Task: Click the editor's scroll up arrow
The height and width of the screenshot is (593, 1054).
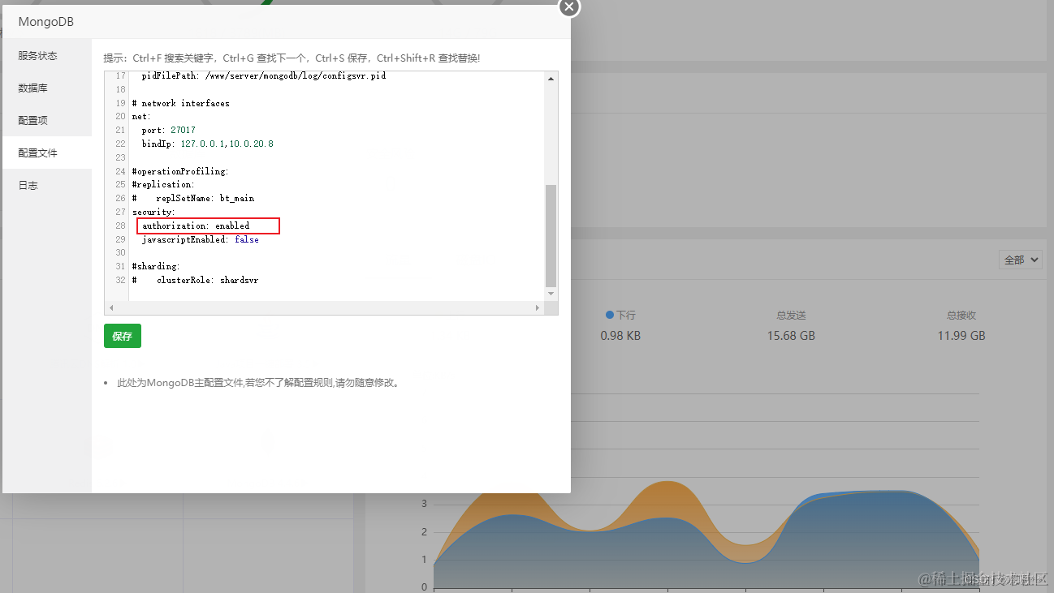Action: [551, 79]
